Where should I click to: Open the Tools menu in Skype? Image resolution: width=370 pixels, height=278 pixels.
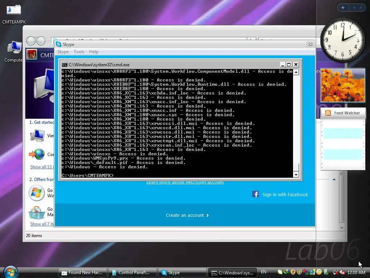[79, 52]
